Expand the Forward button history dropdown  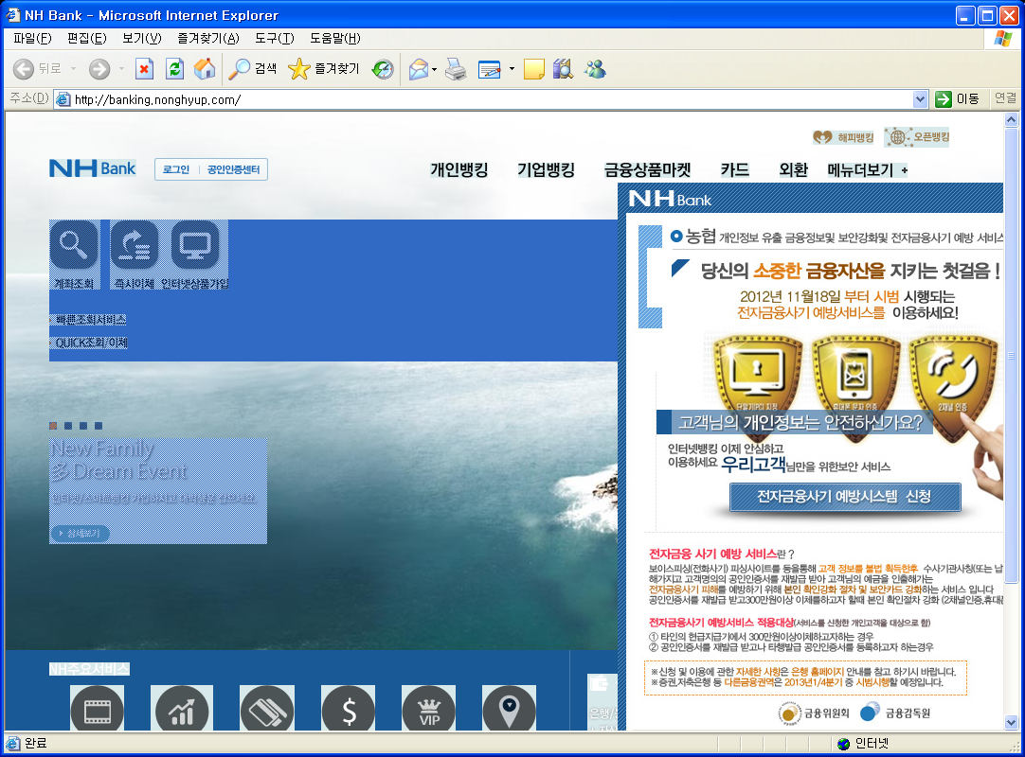tap(121, 68)
